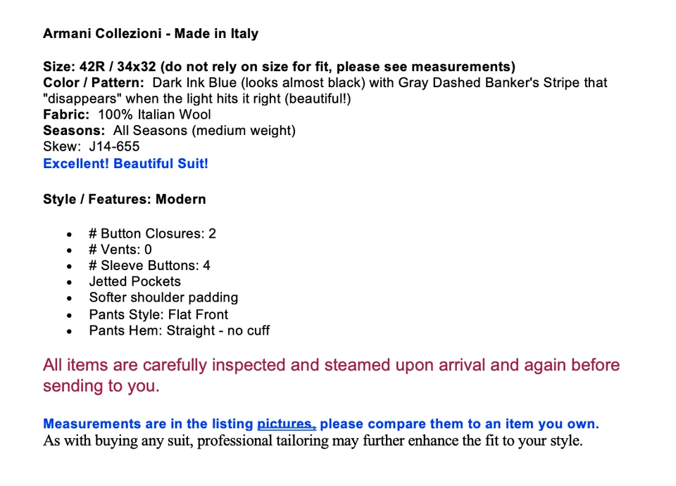This screenshot has width=676, height=486.
Task: Click the "Fabric:" label
Action: click(x=66, y=115)
